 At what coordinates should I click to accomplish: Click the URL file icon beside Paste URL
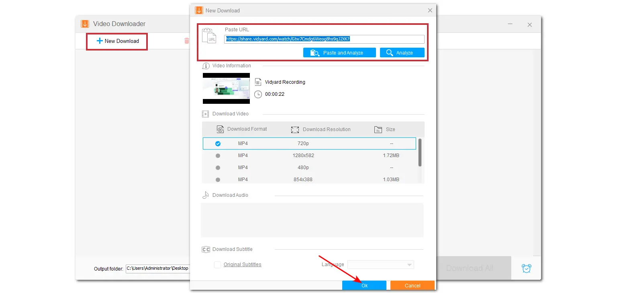[209, 35]
